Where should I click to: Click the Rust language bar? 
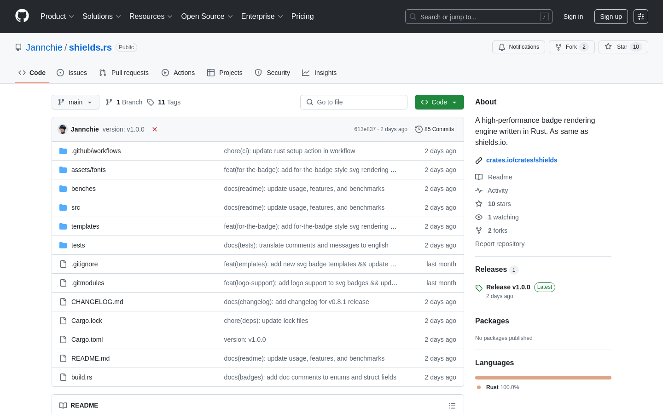click(543, 378)
